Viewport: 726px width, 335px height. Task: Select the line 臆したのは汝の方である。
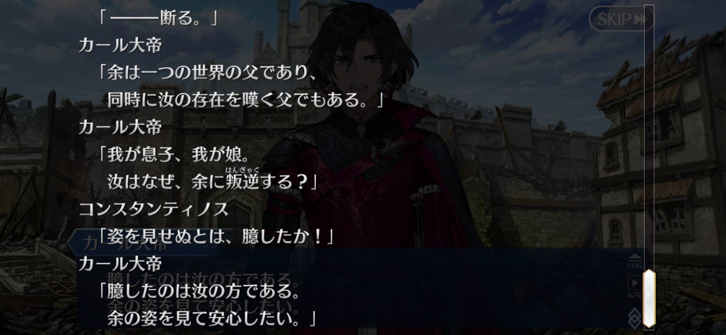(x=199, y=291)
